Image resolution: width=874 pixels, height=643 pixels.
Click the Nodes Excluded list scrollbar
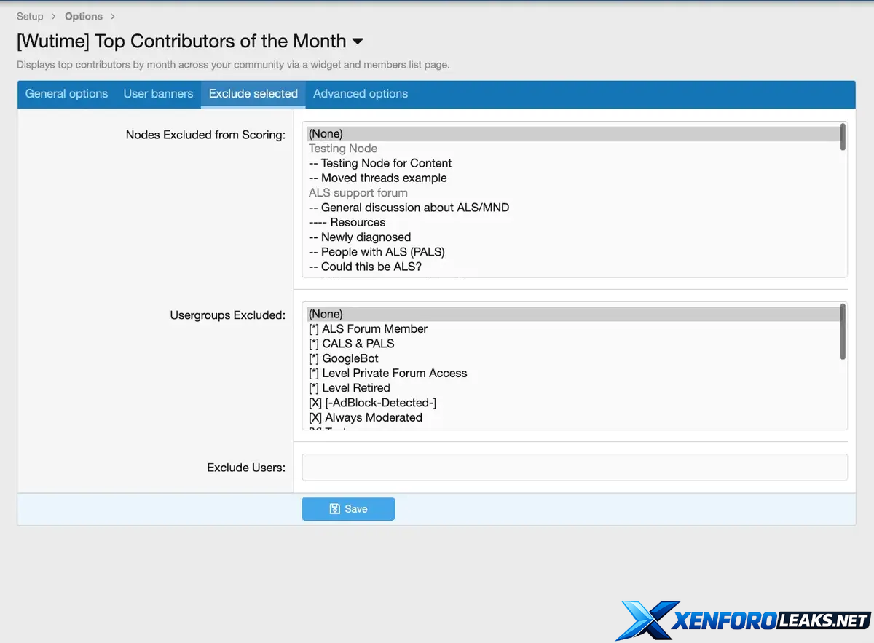[x=843, y=137]
